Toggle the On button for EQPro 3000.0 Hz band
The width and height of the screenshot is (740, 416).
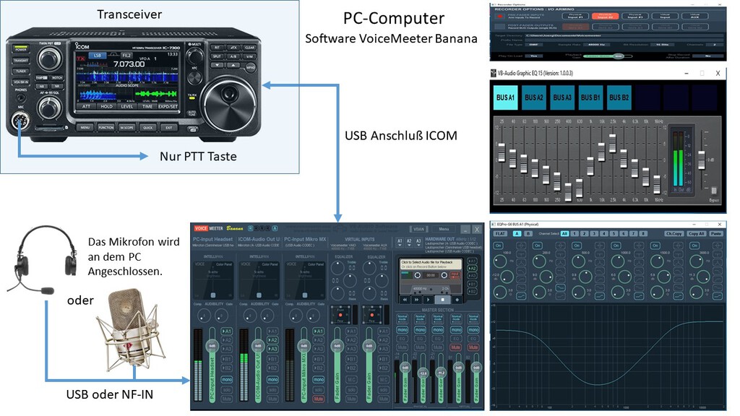pyautogui.click(x=694, y=246)
